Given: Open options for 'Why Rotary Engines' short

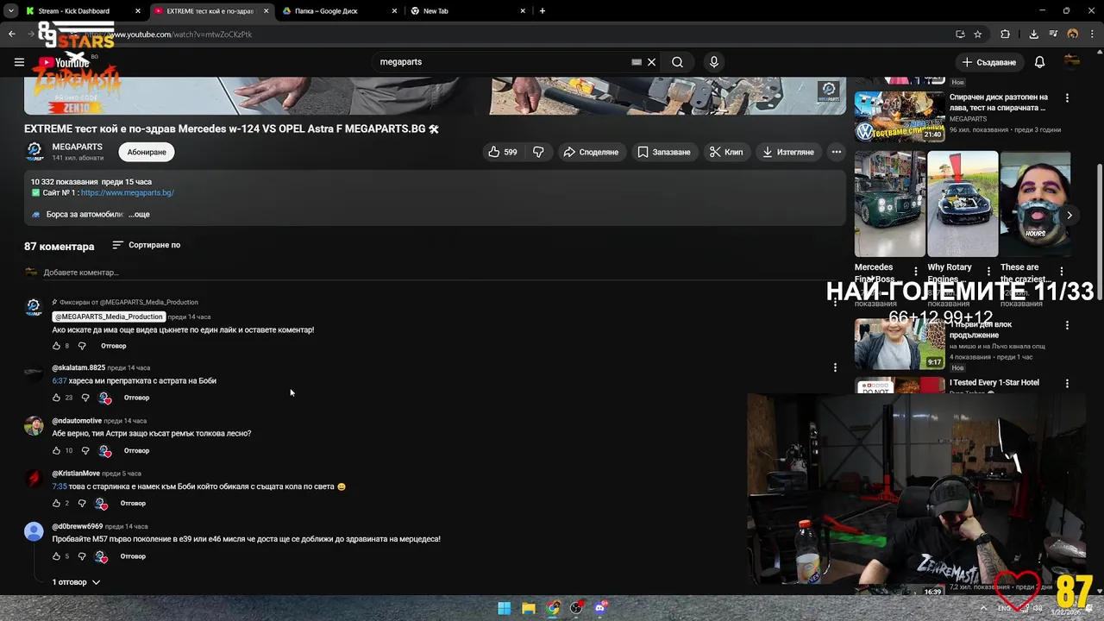Looking at the screenshot, I should click(988, 272).
